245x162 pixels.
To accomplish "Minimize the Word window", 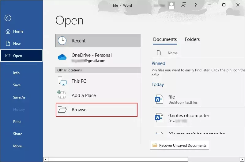I will click(x=210, y=5).
